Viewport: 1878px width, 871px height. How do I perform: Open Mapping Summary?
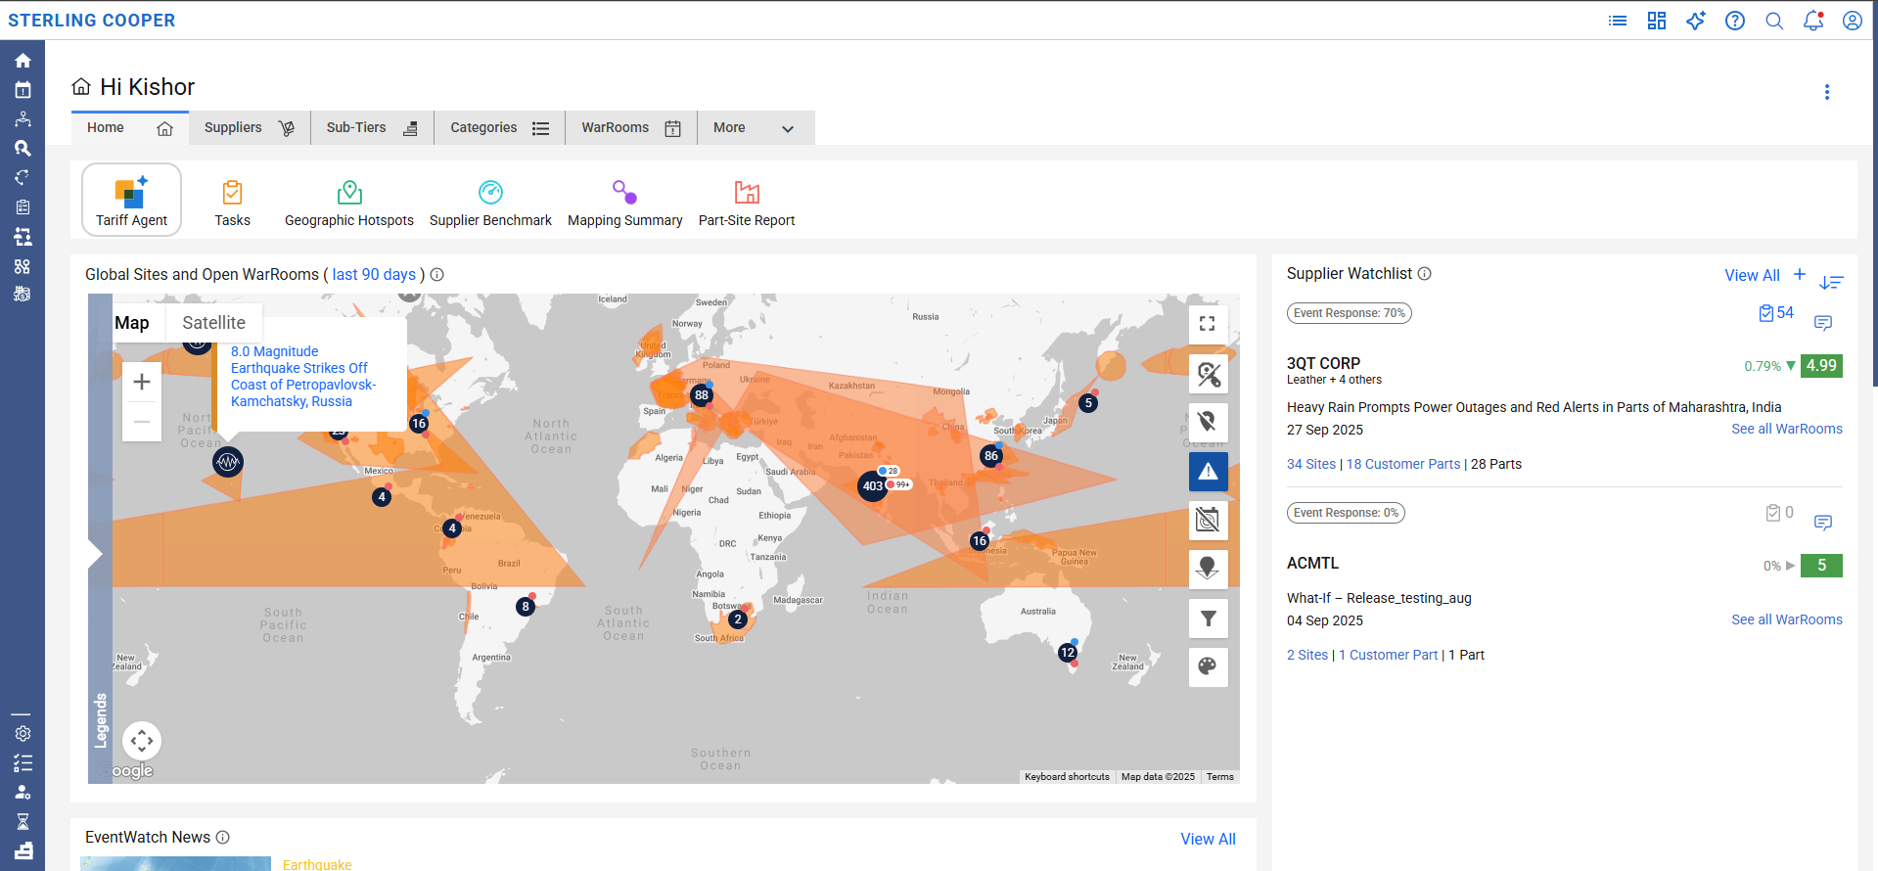[x=625, y=203]
